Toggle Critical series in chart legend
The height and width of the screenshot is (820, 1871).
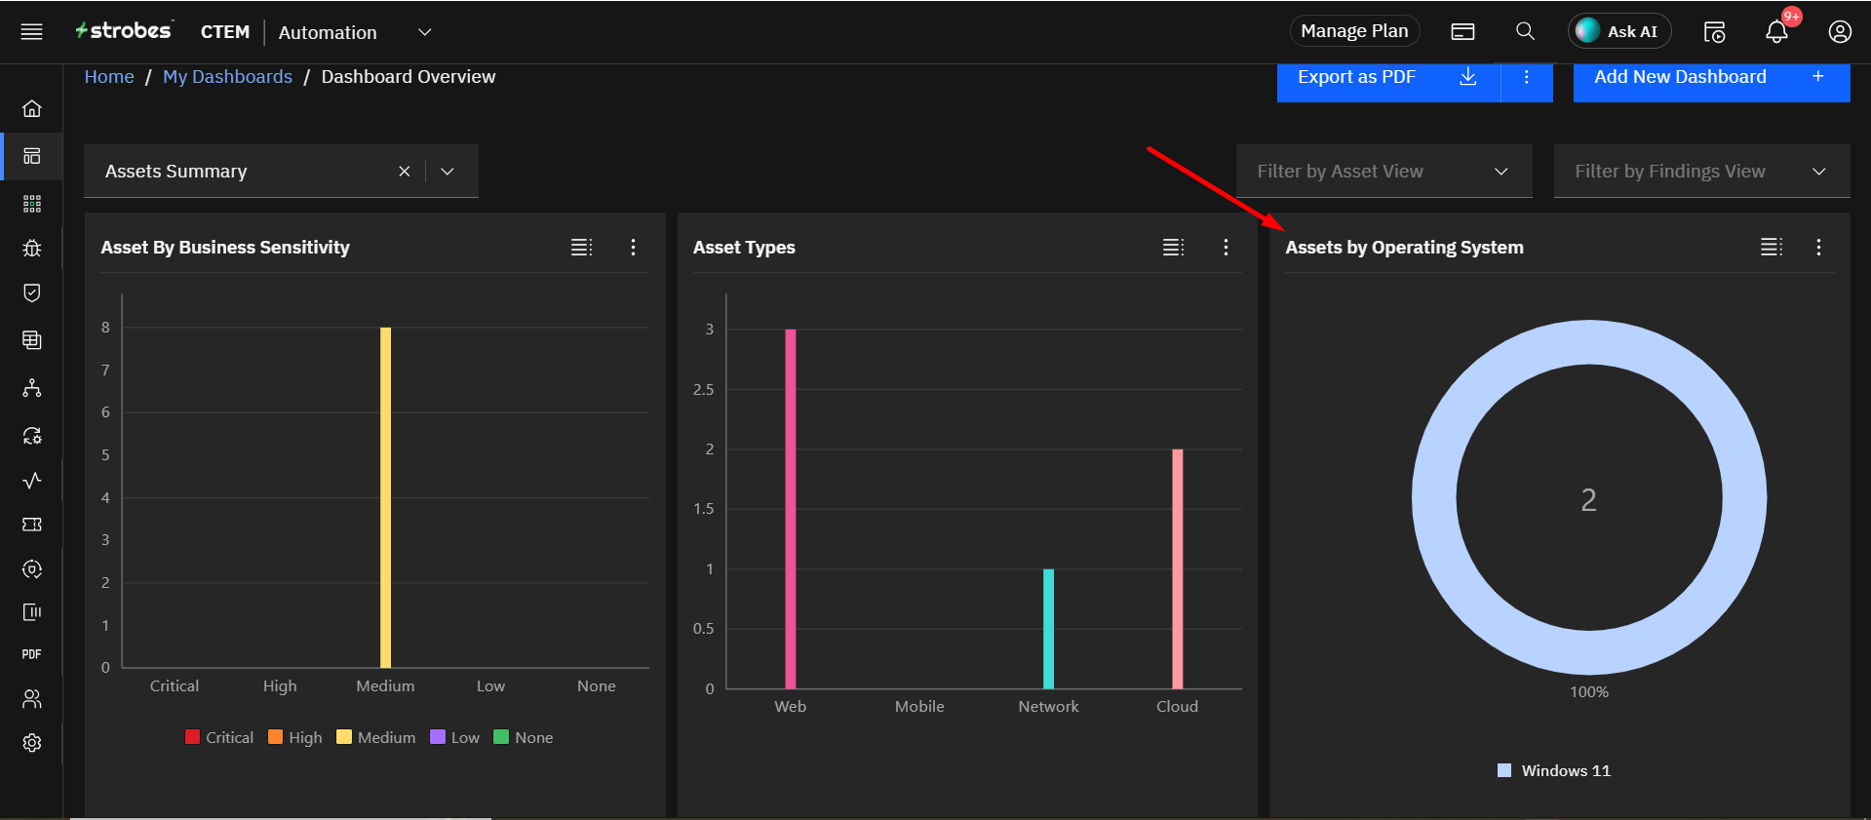tap(219, 737)
